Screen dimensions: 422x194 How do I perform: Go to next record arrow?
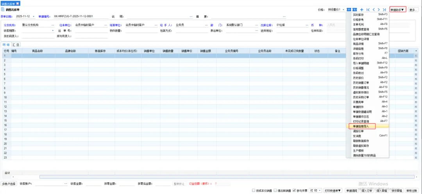379,9
